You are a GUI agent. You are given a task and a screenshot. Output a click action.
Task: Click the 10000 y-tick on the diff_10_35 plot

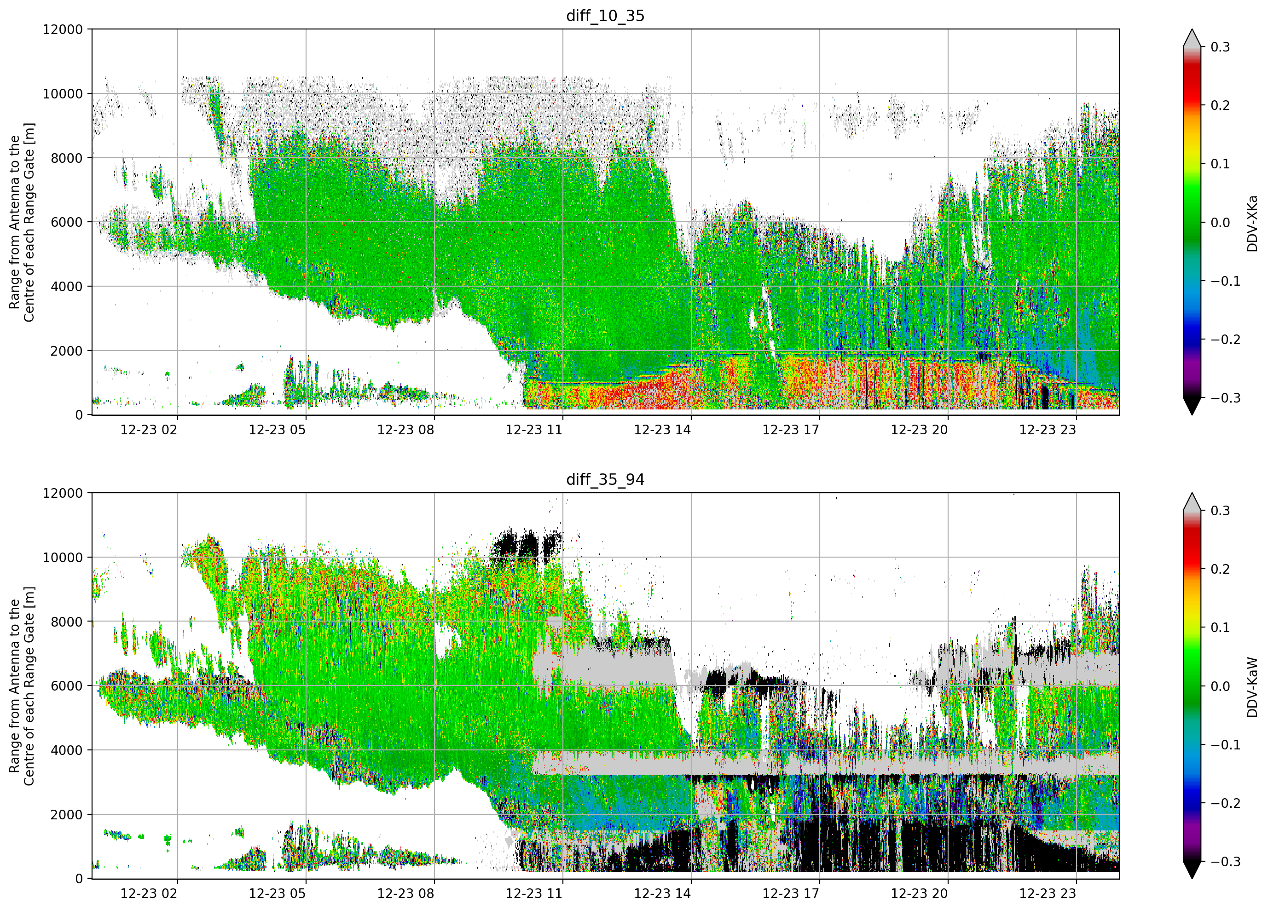pos(63,93)
